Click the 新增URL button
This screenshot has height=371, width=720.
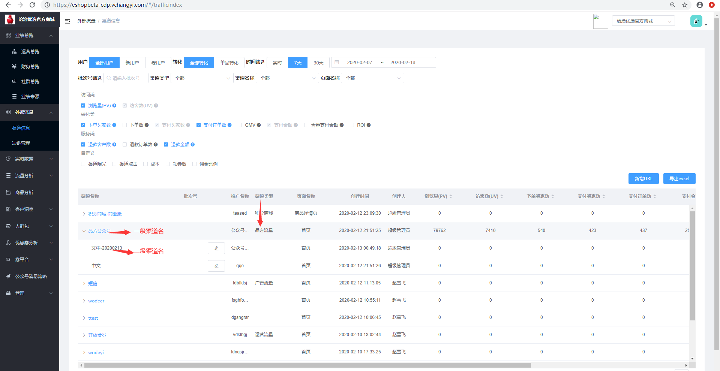(643, 179)
